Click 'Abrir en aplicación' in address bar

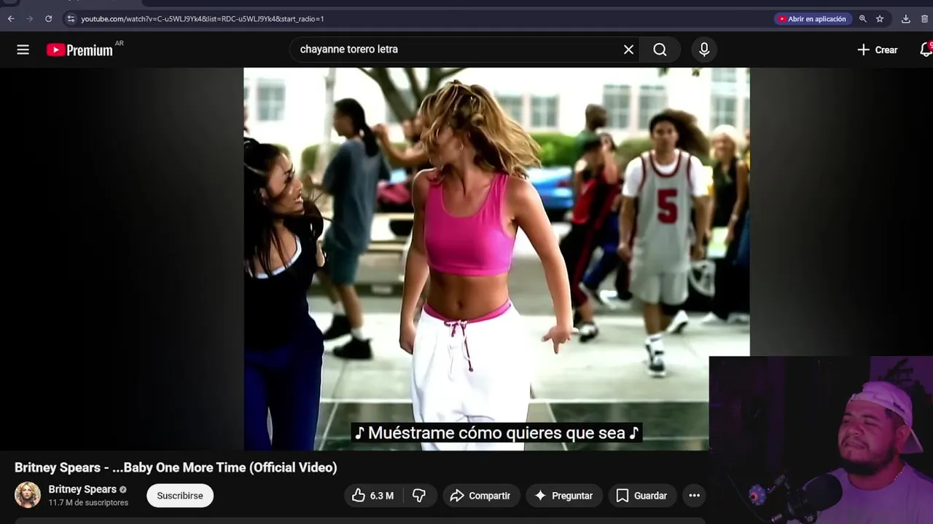tap(813, 19)
